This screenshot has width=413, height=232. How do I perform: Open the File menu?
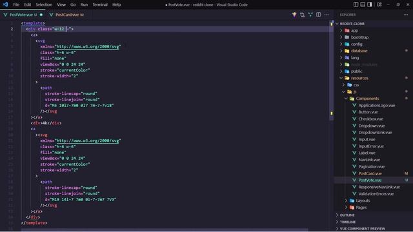pos(16,5)
